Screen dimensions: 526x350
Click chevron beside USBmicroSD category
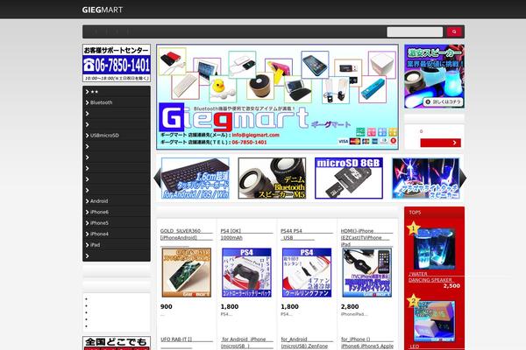(87, 136)
